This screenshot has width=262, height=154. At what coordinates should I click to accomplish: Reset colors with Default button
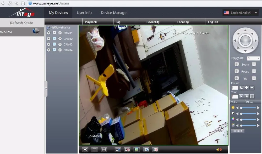237,131
